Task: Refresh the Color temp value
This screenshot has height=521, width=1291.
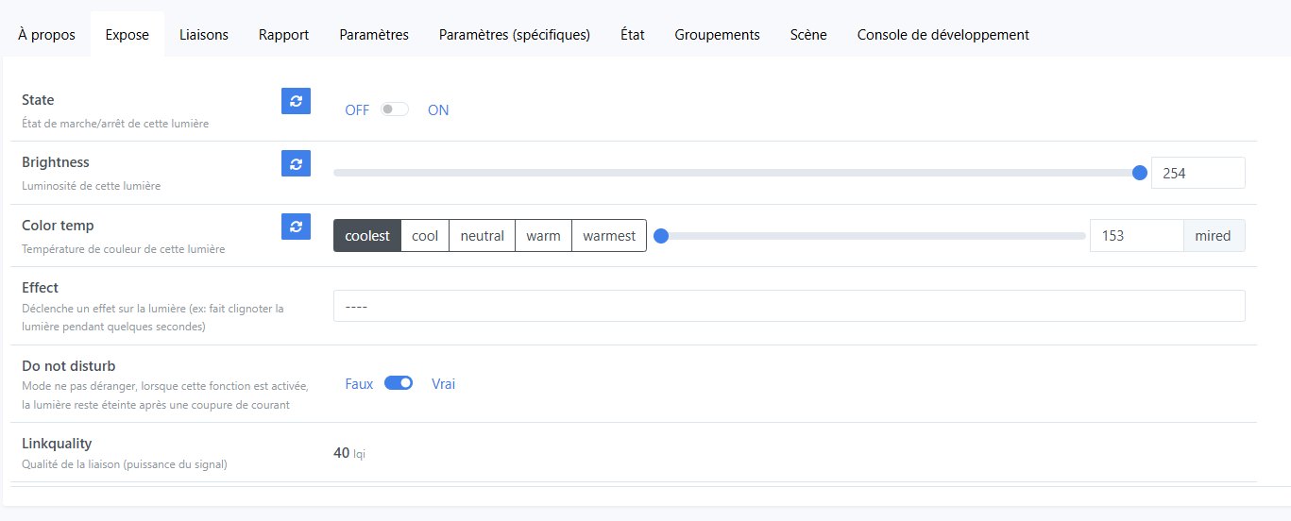Action: point(296,226)
